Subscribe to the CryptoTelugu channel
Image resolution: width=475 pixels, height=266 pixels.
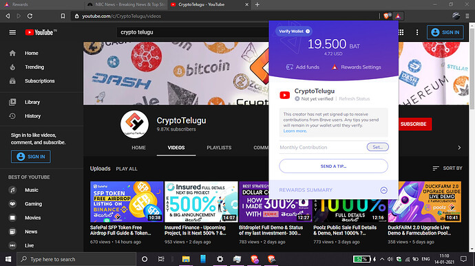click(x=413, y=124)
